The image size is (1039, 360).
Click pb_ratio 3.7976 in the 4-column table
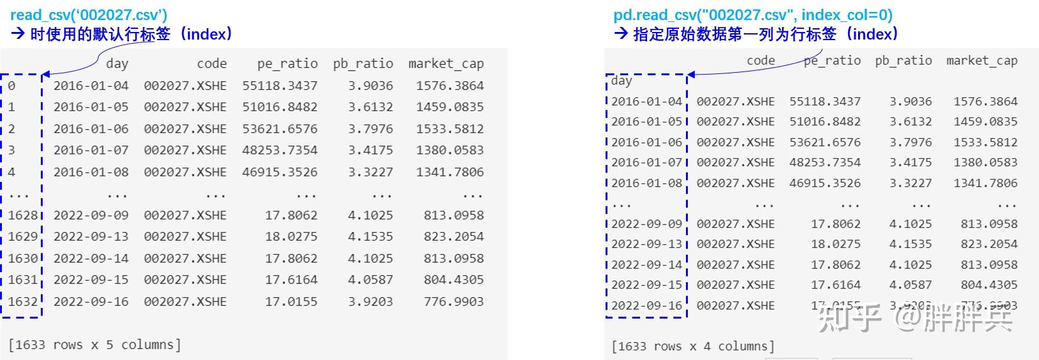[911, 142]
